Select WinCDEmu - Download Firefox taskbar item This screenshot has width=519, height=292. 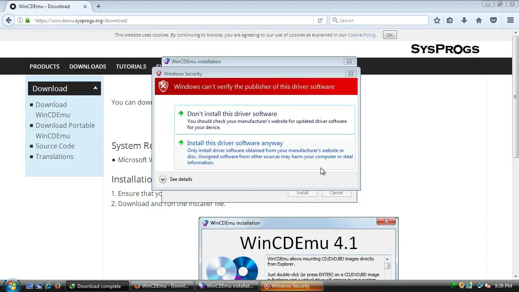pyautogui.click(x=162, y=286)
